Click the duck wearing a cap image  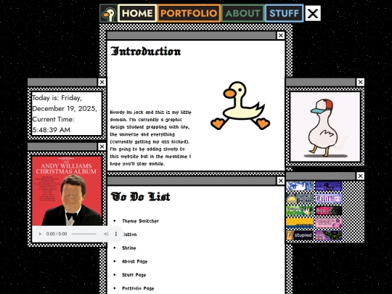click(x=325, y=127)
